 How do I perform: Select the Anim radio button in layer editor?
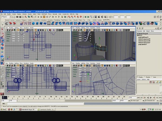(x=152, y=77)
